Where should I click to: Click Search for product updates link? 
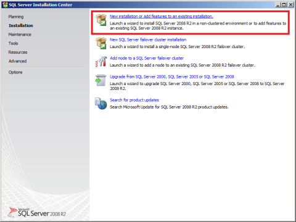[x=134, y=100]
